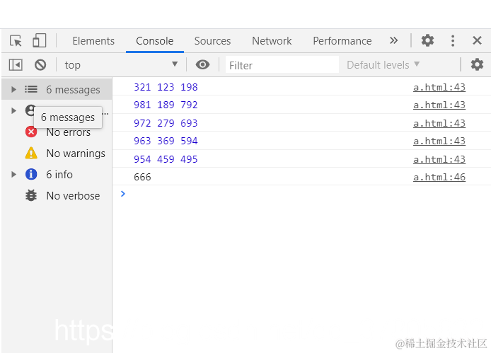This screenshot has height=353, width=491.
Task: Hide the console sidebar
Action: (x=16, y=65)
